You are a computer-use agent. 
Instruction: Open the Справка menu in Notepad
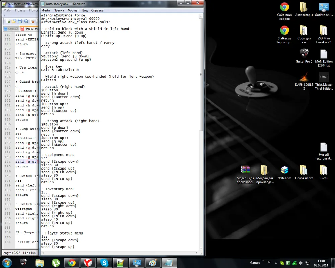tap(97, 11)
